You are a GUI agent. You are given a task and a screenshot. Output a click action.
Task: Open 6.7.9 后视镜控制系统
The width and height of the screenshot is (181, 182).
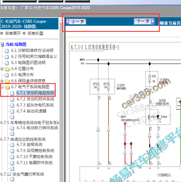click(x=35, y=150)
